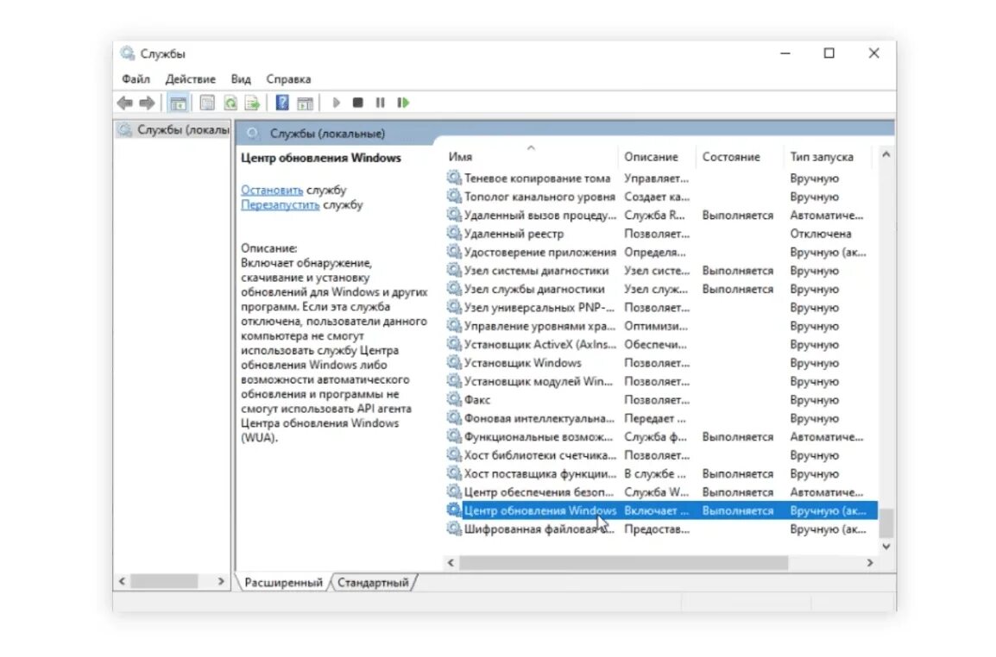Click the Отключена startup type cell
The width and height of the screenshot is (996, 657).
[820, 233]
